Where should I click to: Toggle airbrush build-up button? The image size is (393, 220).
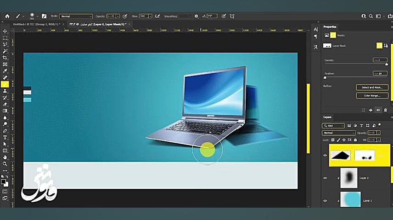click(x=157, y=16)
